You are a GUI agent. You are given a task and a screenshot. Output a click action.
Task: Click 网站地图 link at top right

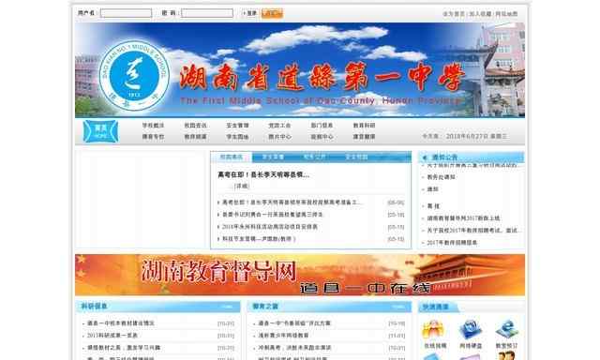[506, 14]
